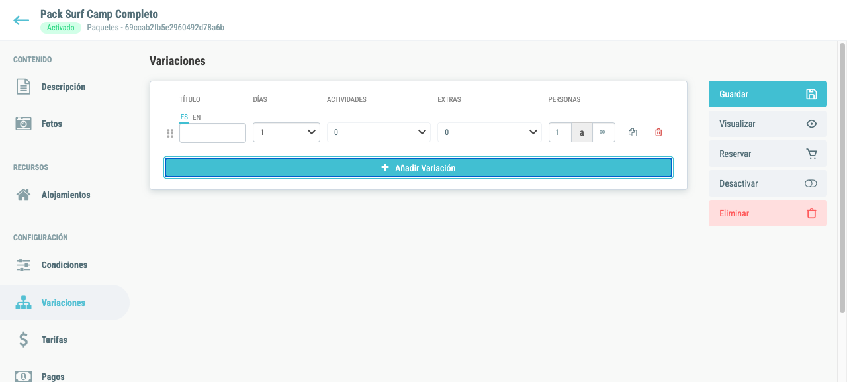Grab the variation row drag handle
Screen dimensions: 847x382
170,133
